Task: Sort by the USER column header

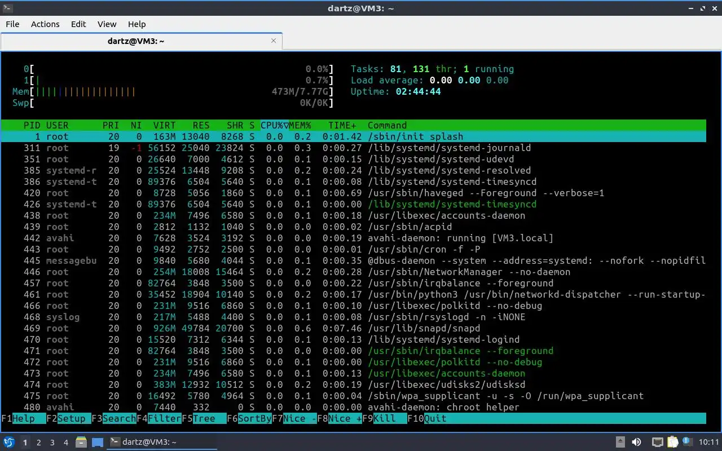Action: pos(58,125)
